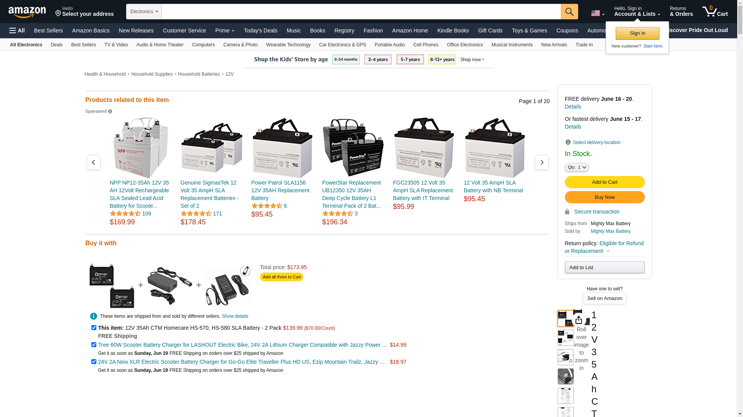Click the search text input field
This screenshot has height=417, width=743.
361,12
